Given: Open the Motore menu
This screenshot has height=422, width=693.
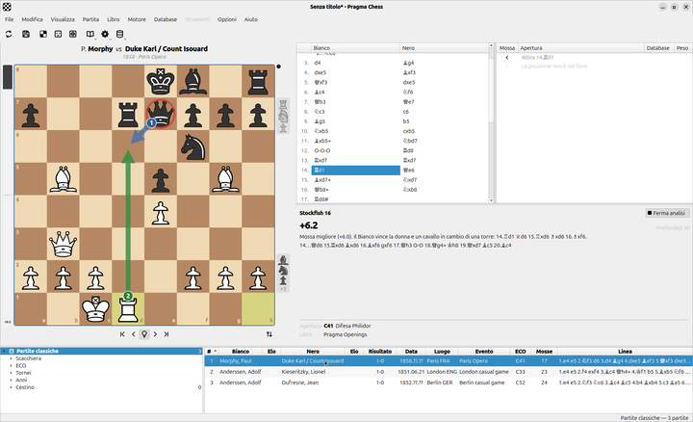Looking at the screenshot, I should tap(137, 19).
